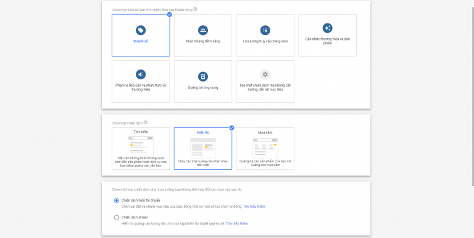The image size is (474, 238).
Task: Choose the Mua sắm campaign type card
Action: (x=265, y=149)
